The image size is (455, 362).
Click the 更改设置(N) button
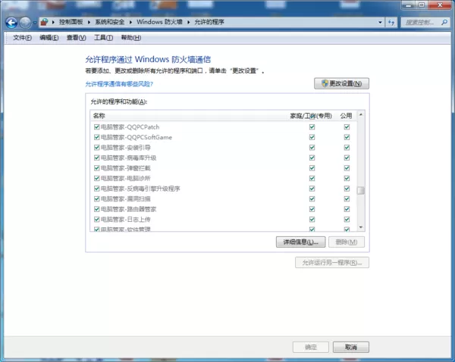[341, 83]
